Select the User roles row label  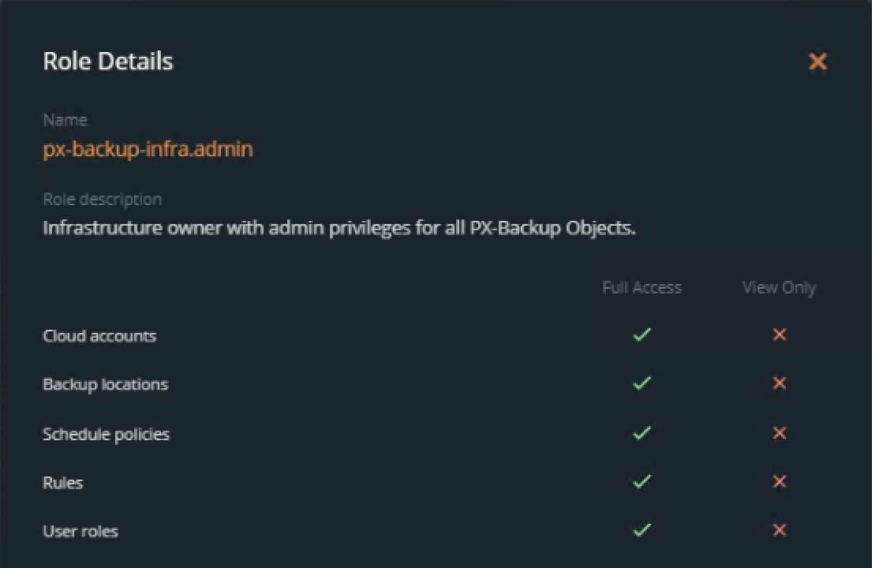pyautogui.click(x=80, y=531)
